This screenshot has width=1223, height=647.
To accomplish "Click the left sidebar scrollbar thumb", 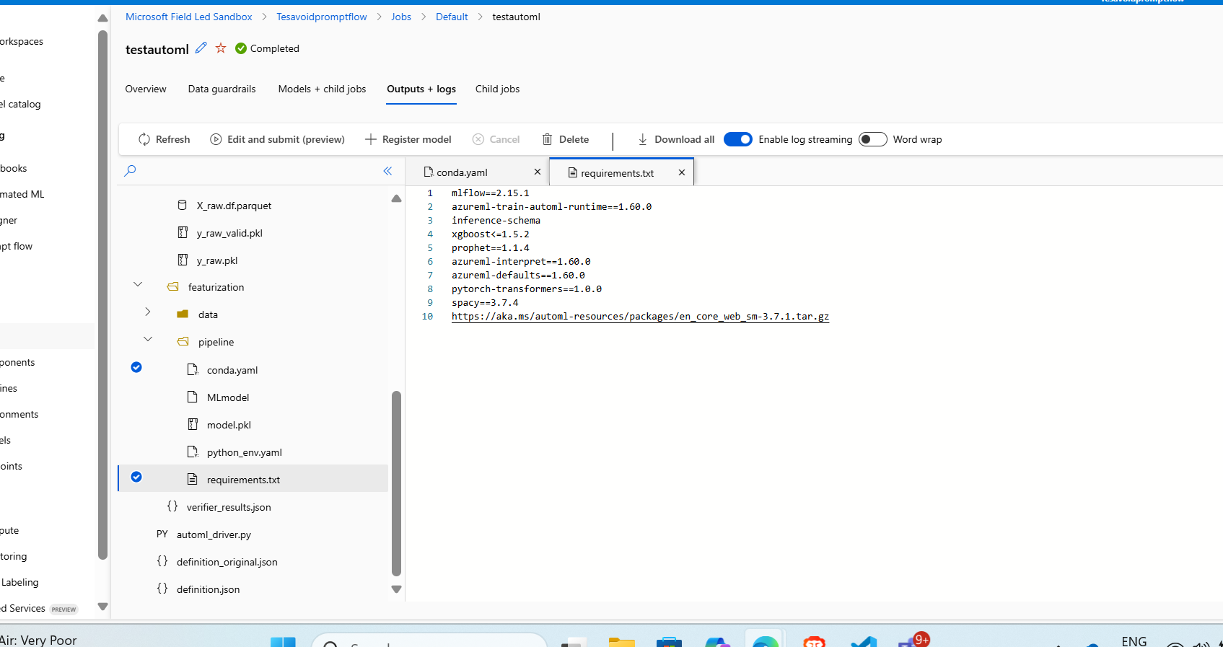I will (x=102, y=294).
